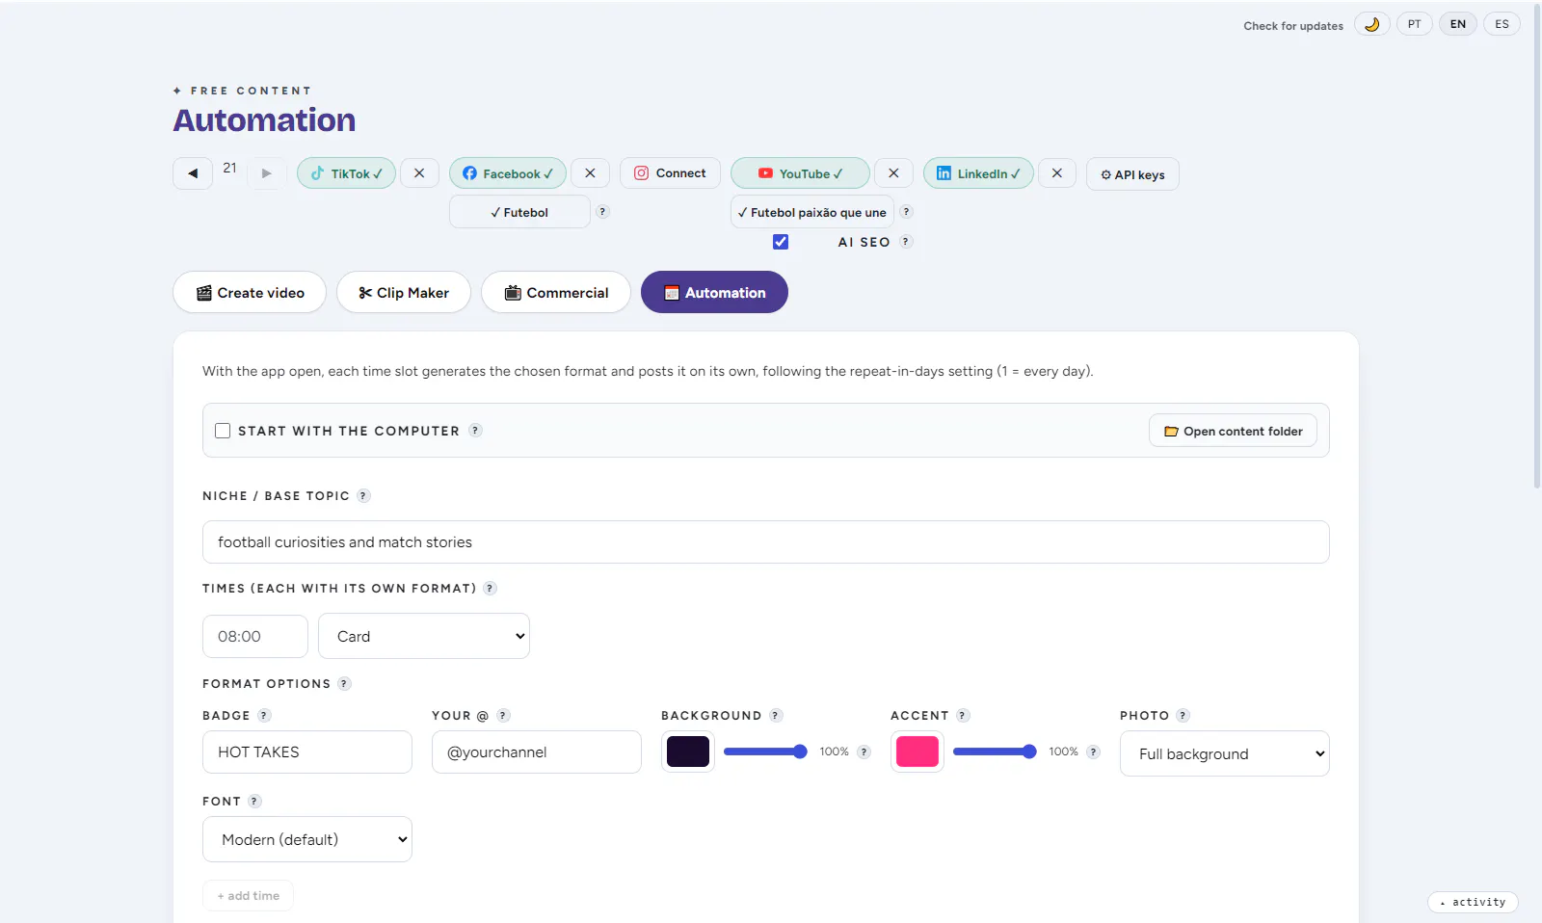Viewport: 1542px width, 923px height.
Task: Show help for background opacity 100%
Action: 864,752
